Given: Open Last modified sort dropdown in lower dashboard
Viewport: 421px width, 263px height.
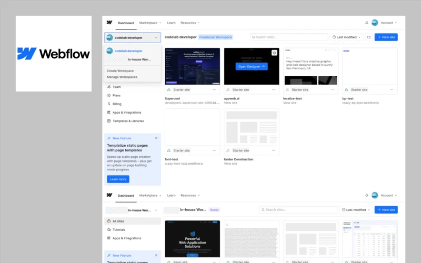Looking at the screenshot, I should [356, 209].
